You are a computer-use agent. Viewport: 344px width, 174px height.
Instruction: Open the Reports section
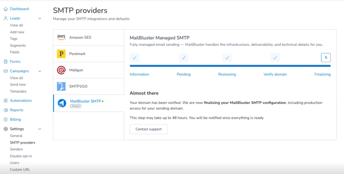coord(17,110)
